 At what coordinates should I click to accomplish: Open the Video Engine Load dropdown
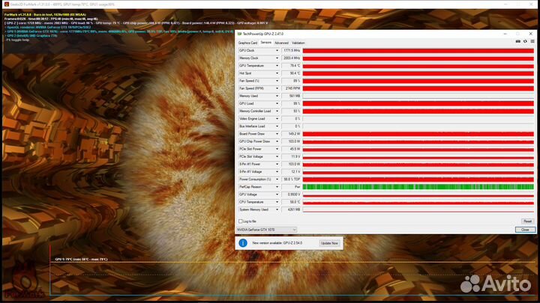point(277,118)
